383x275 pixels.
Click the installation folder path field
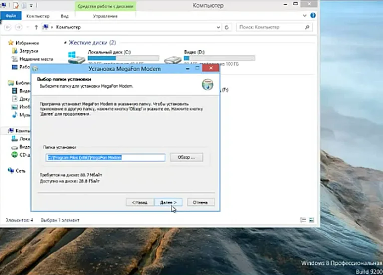[x=105, y=157]
